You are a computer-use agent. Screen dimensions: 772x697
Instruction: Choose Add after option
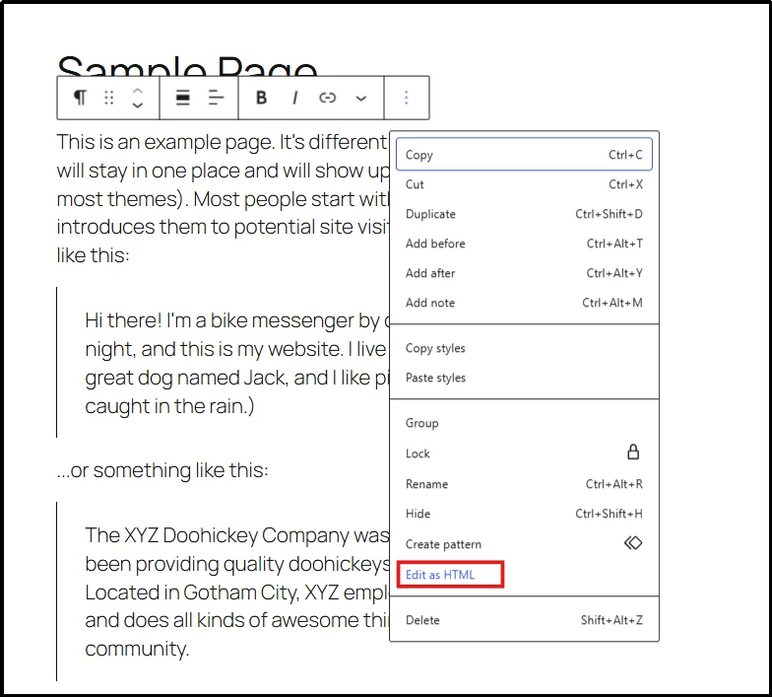pos(524,273)
